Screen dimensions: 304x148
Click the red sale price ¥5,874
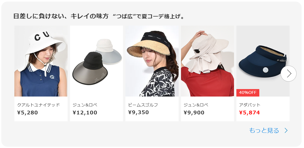(x=249, y=113)
